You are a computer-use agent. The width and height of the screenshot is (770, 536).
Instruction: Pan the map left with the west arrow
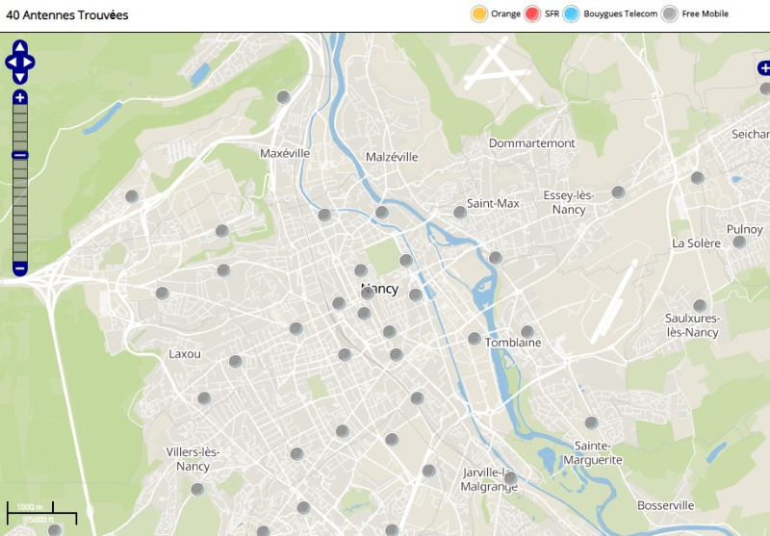coord(10,62)
